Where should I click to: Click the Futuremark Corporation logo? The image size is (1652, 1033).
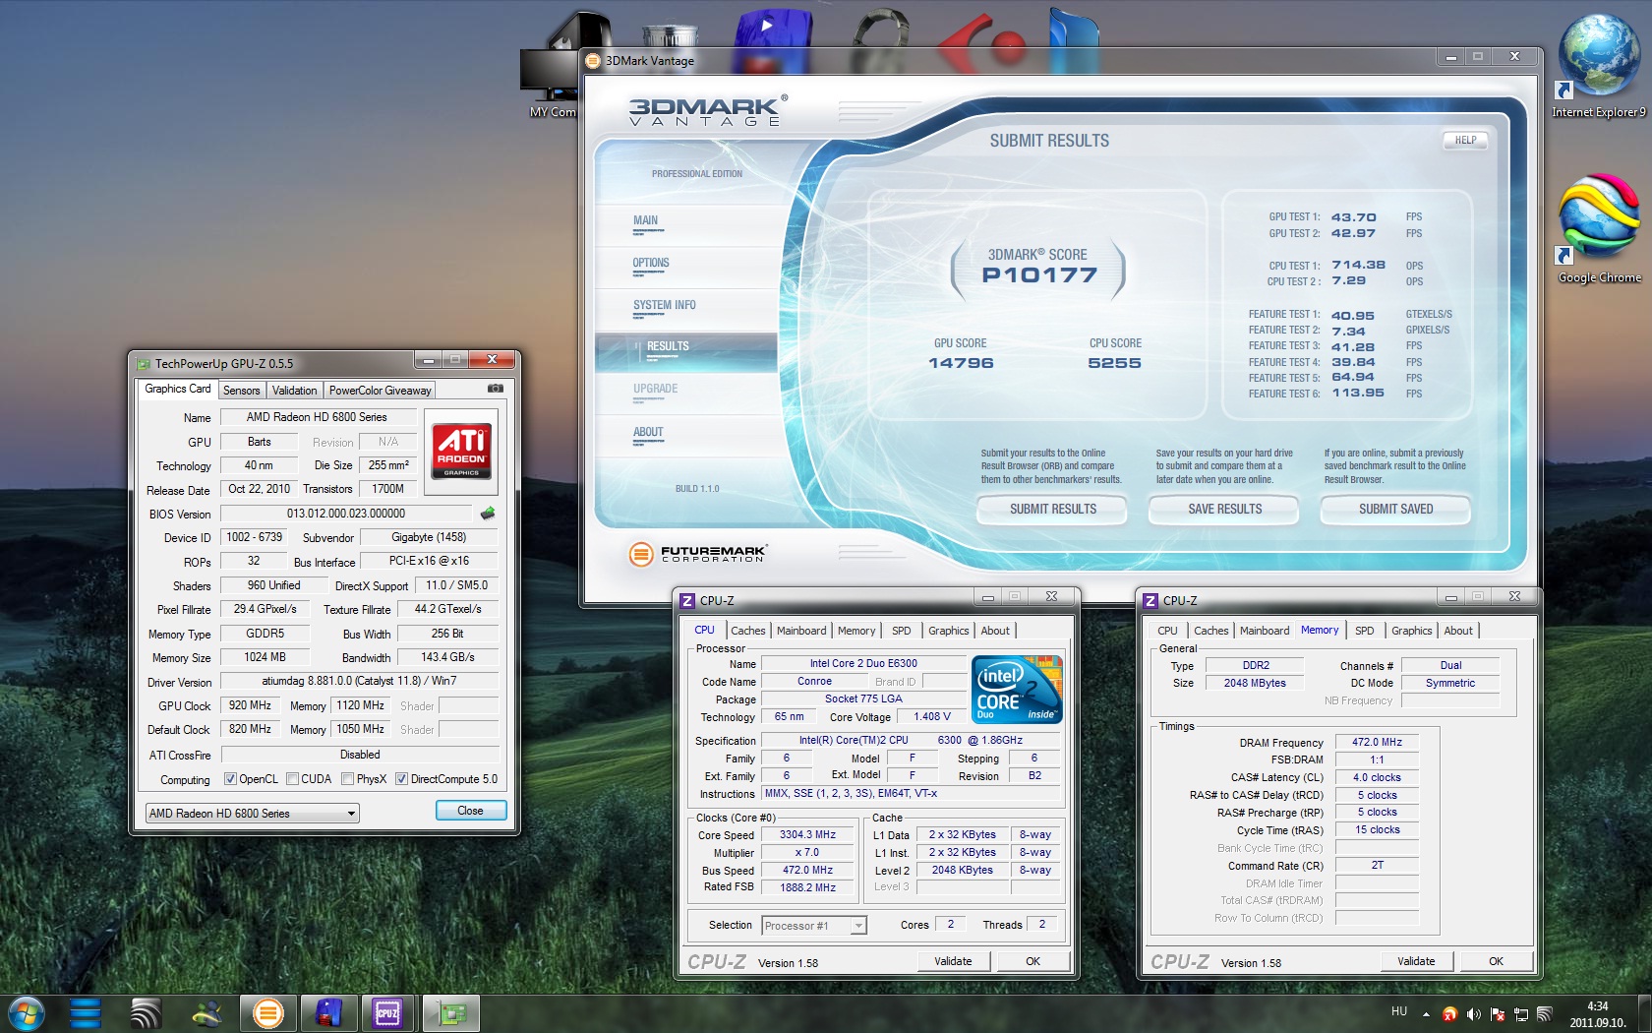pos(697,554)
